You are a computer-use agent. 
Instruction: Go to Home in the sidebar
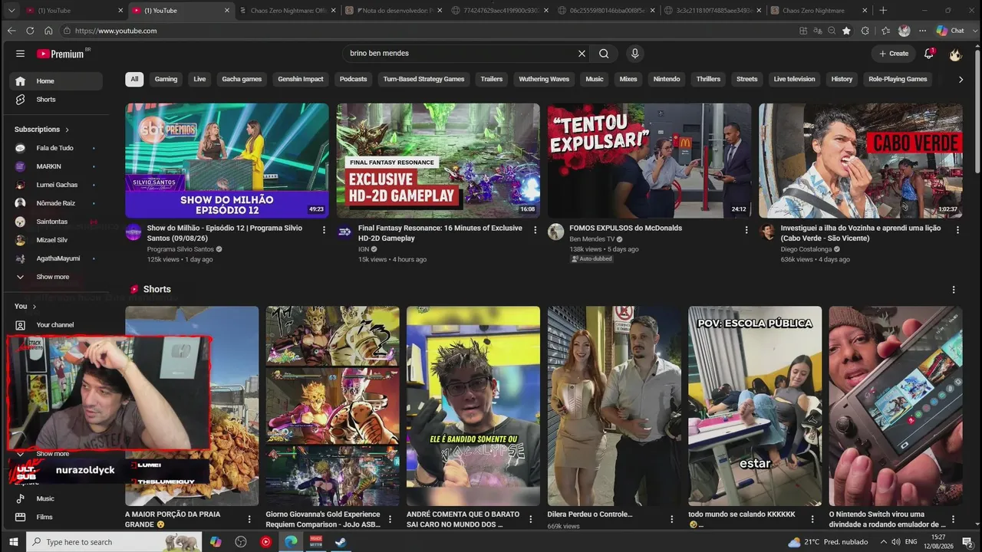56,81
